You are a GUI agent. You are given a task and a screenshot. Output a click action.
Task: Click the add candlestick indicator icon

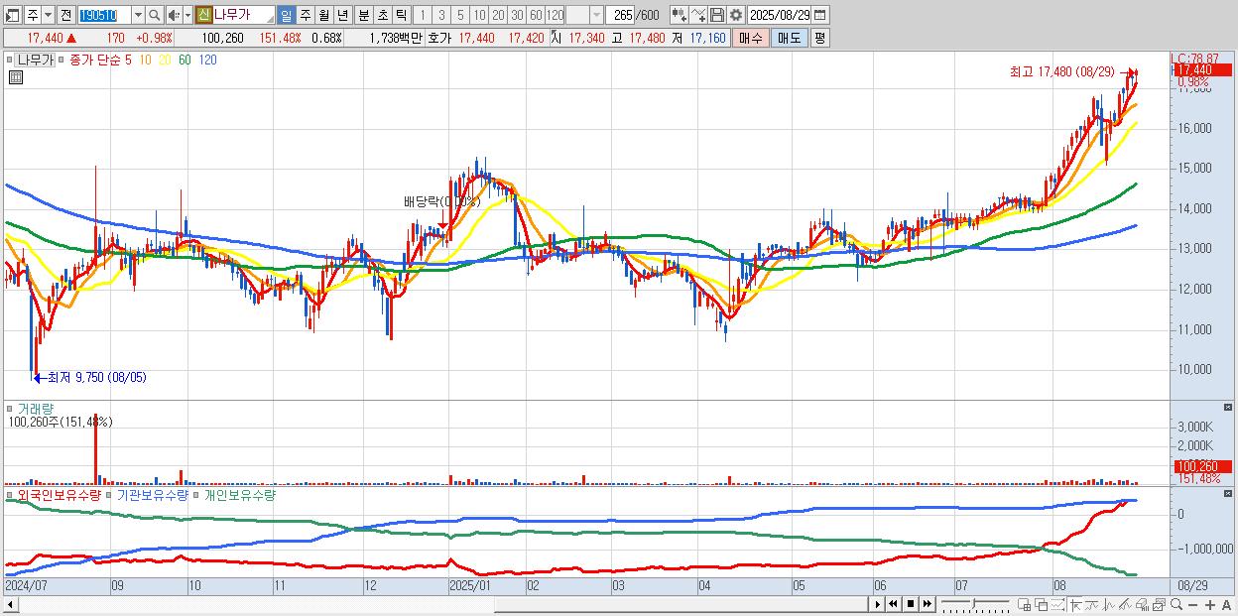680,15
